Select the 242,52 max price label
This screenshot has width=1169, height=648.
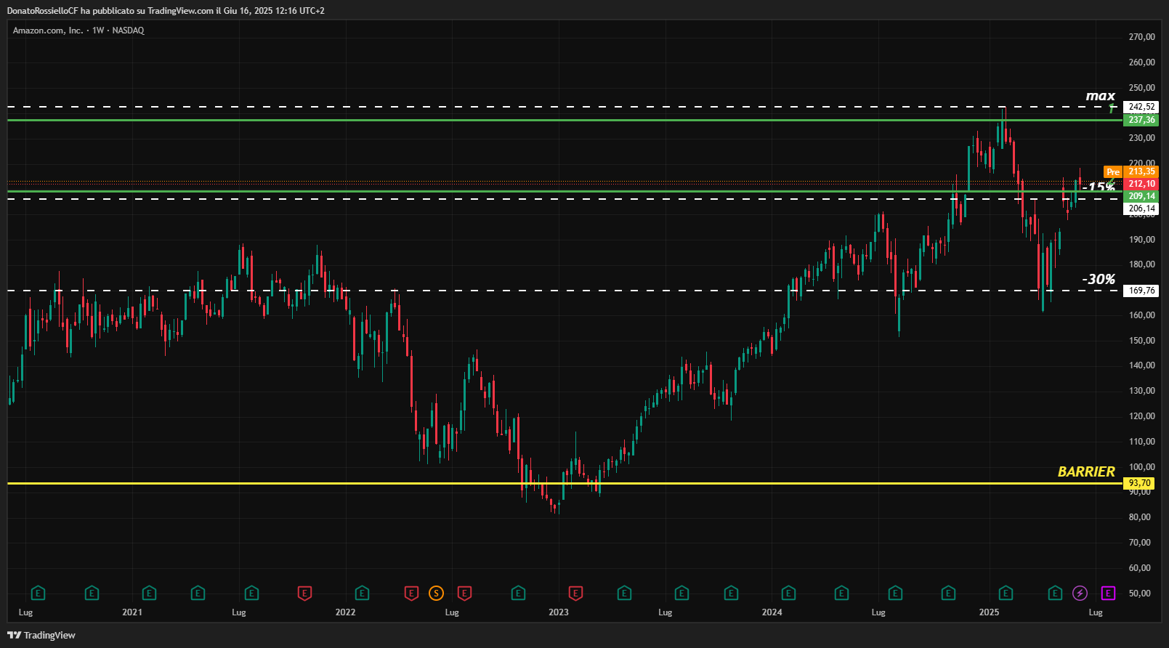point(1141,107)
